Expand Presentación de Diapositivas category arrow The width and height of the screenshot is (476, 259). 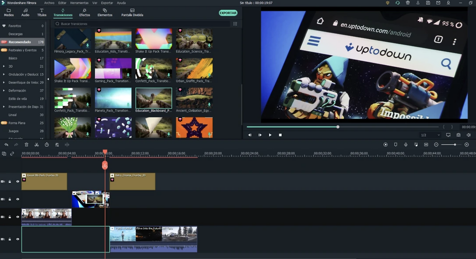coord(4,107)
